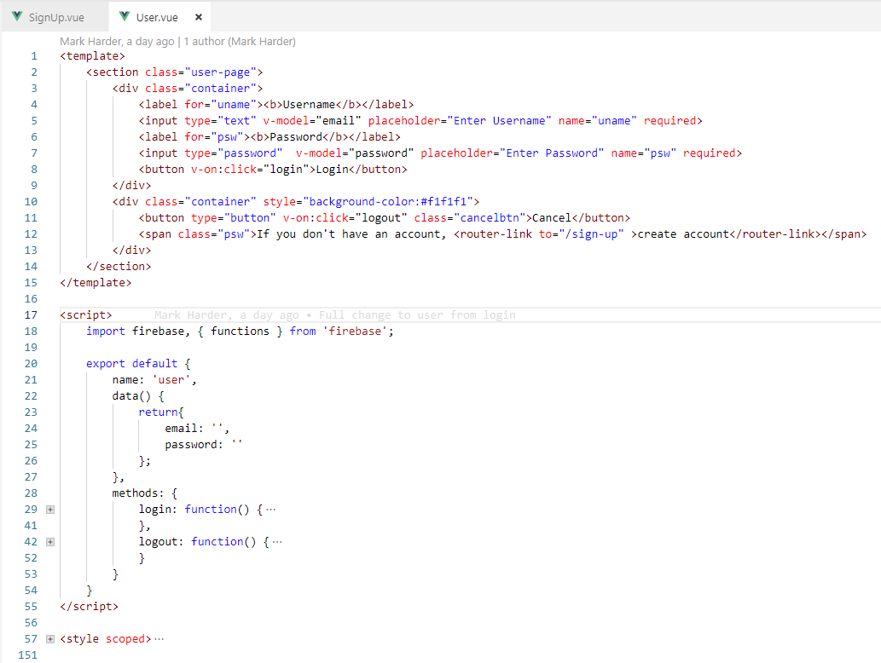Click the Vue icon on User.vue tab
881x663 pixels.
tap(125, 17)
